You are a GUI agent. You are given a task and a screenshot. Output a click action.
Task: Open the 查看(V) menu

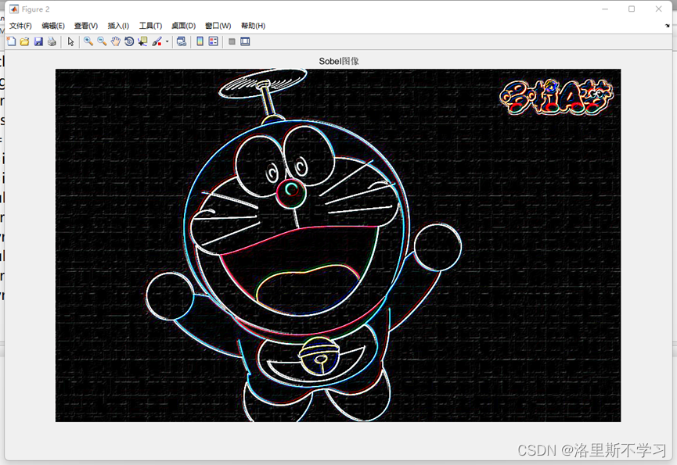tap(86, 26)
